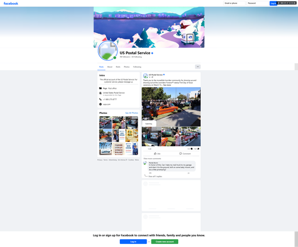Open the US Postal Service profile picture

pos(108,51)
